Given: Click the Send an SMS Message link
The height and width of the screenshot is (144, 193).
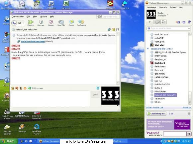Looking at the screenshot, I should coord(33,42).
